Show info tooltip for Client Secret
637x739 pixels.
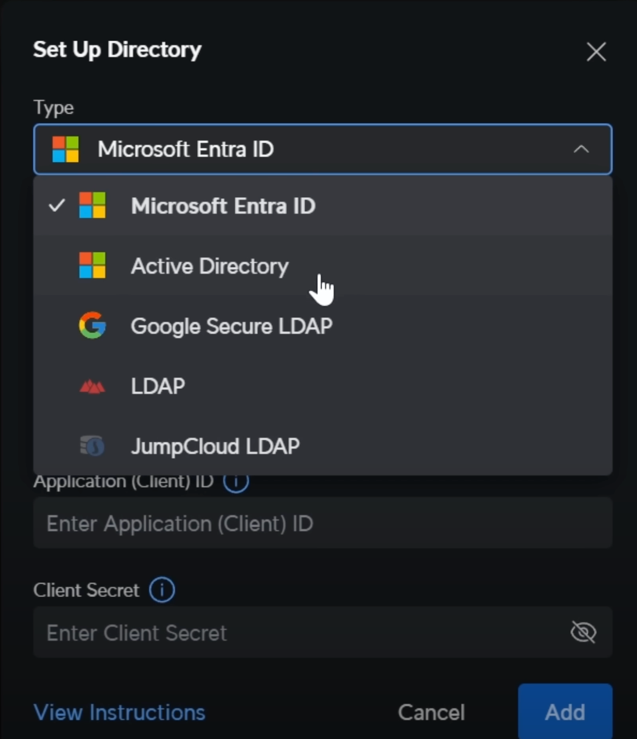coord(162,590)
